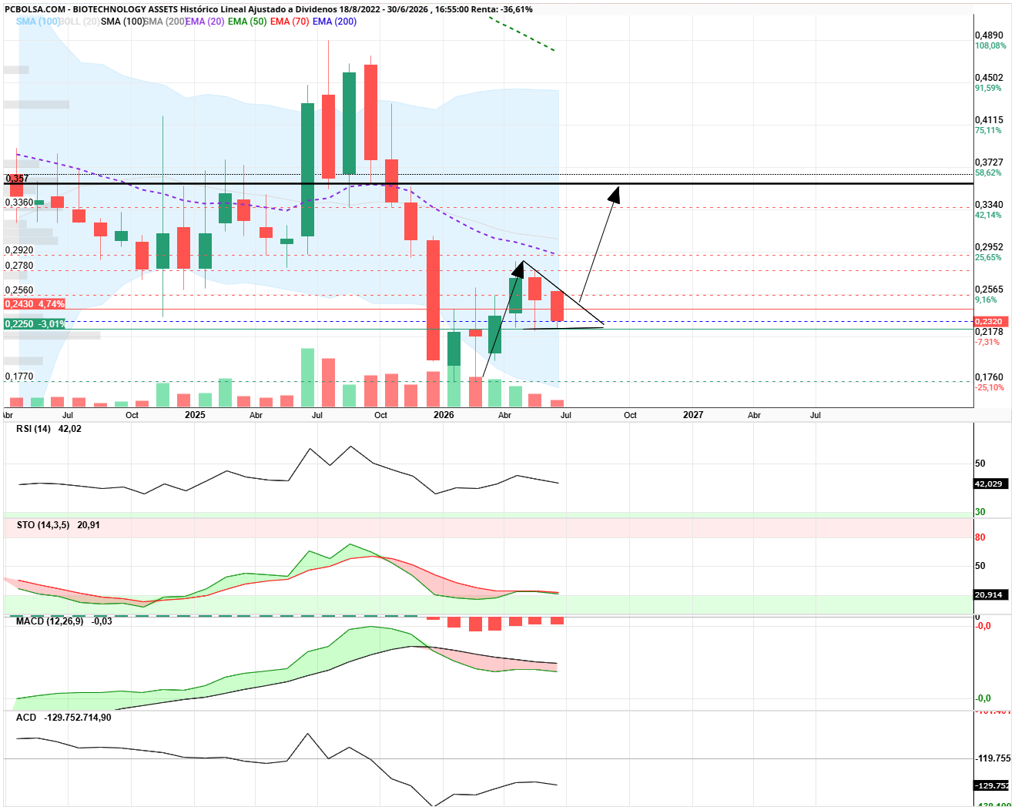This screenshot has height=810, width=1015.
Task: Click the 2025 year label on the time axis
Action: [x=196, y=415]
